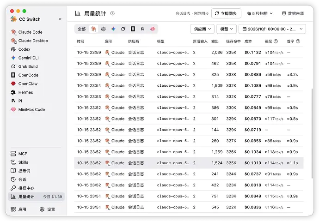Click speed ≈117 tok/s cell
319x221 pixels.
tap(274, 119)
